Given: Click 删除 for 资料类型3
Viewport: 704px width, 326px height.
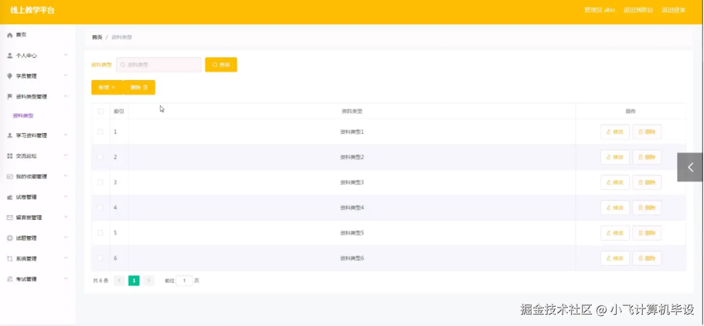Looking at the screenshot, I should tap(647, 182).
